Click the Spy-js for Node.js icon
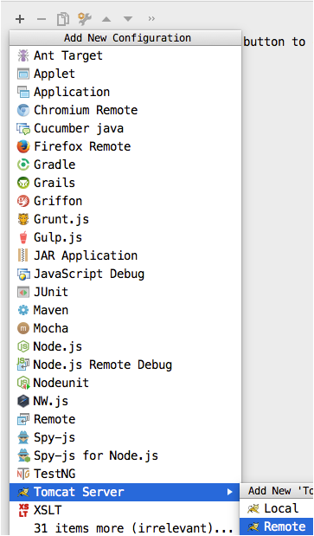314x536 pixels. 24,455
